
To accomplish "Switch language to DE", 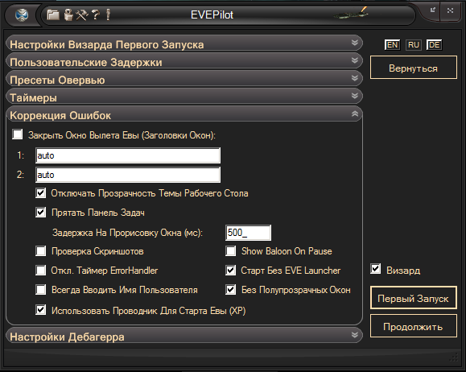I will (x=434, y=45).
